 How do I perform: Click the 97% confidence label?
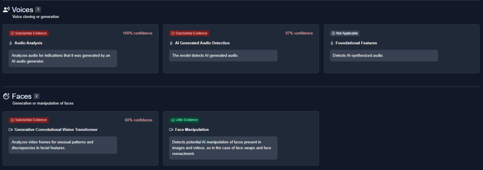click(x=299, y=33)
